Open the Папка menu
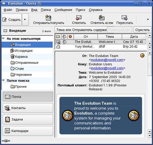 [46, 10]
